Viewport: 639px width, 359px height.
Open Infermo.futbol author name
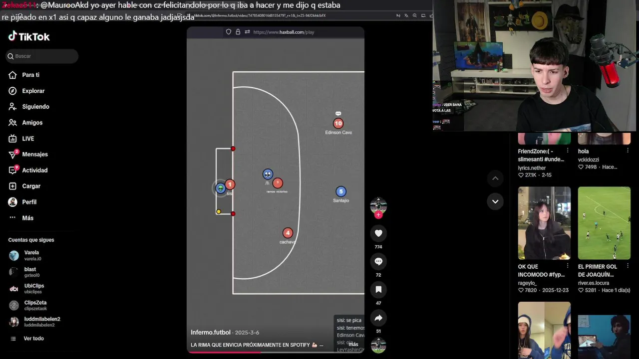(211, 333)
